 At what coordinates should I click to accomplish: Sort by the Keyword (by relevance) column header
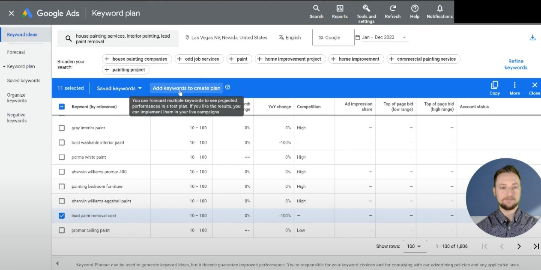pos(94,107)
